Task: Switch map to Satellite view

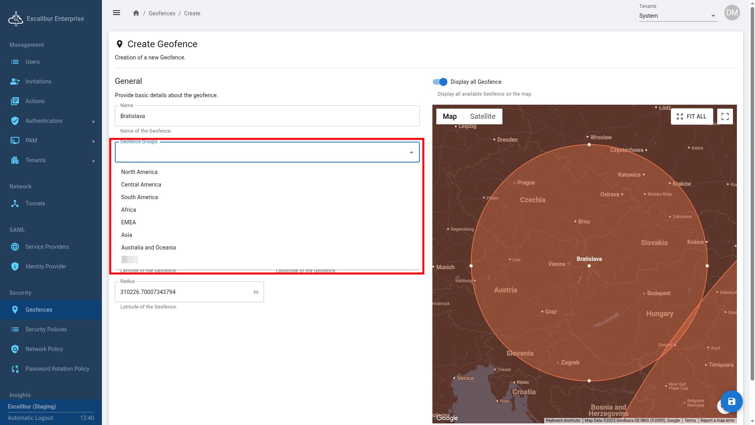Action: pos(482,116)
